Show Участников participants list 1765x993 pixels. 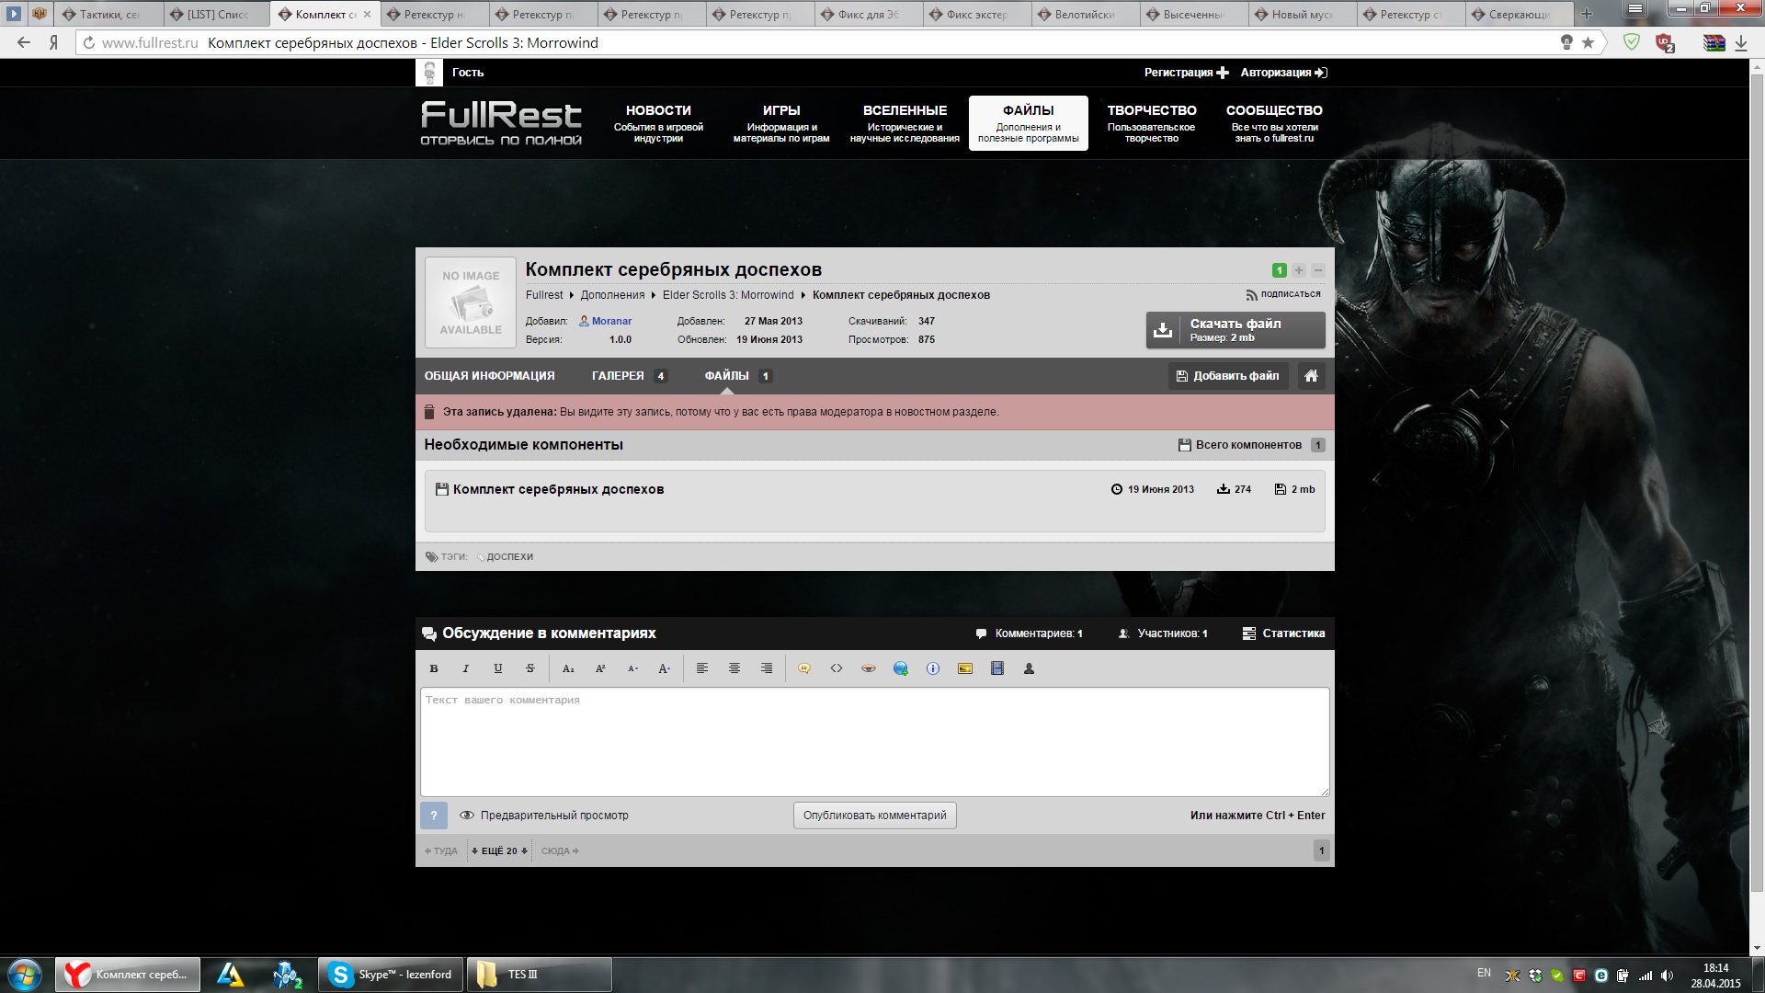pos(1163,633)
